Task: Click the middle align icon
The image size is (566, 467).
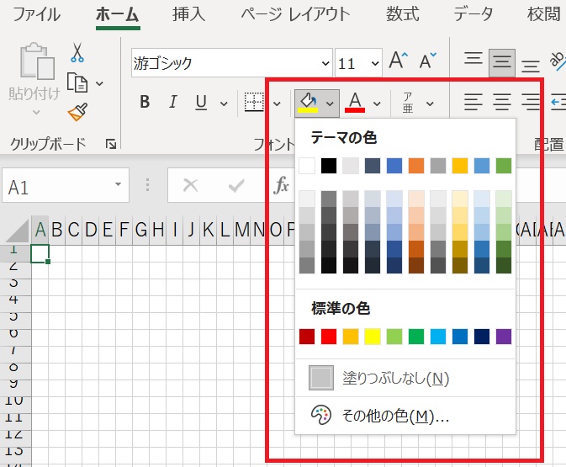Action: [x=502, y=62]
